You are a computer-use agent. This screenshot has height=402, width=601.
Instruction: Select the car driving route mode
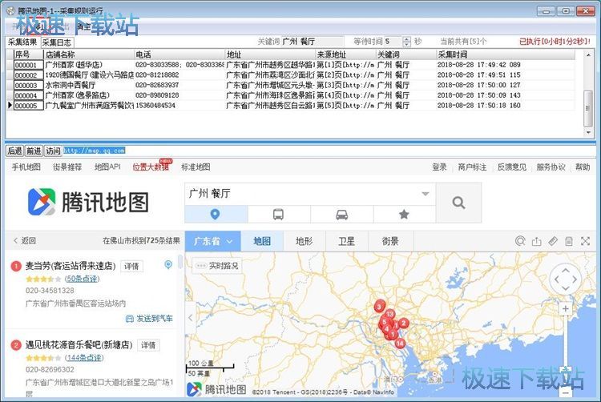(342, 215)
